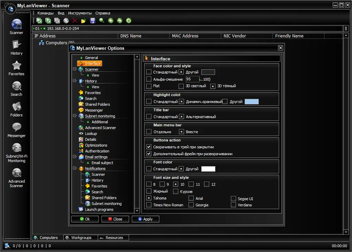Click the light blue highlight color swatch
Image resolution: width=352 pixels, height=252 pixels.
pos(251,102)
